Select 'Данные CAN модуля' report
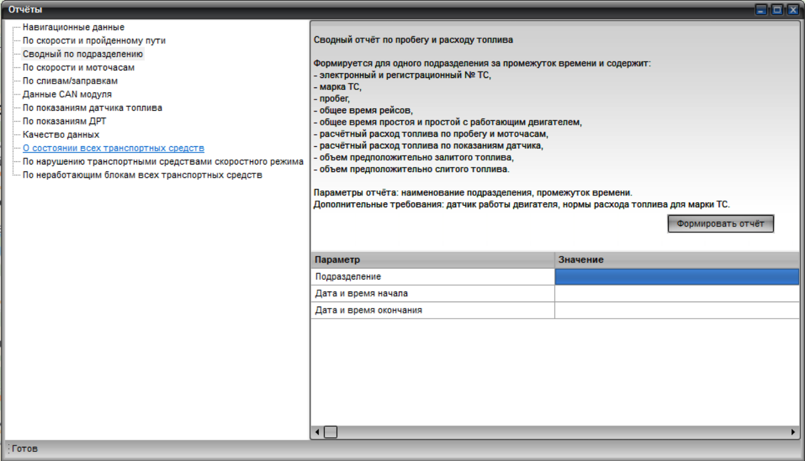This screenshot has width=805, height=461. tap(67, 95)
